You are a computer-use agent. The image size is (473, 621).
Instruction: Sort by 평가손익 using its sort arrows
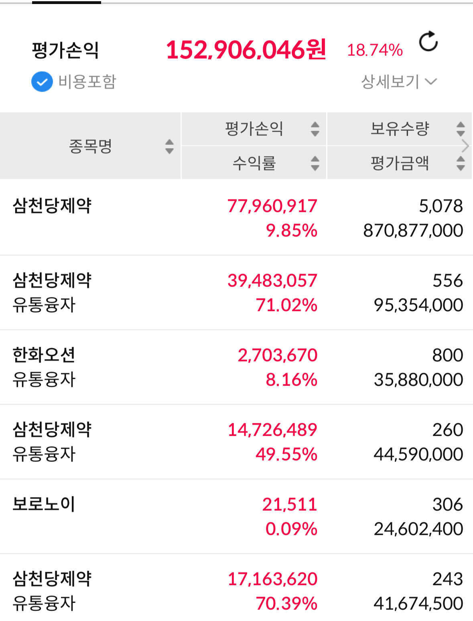[x=315, y=129]
